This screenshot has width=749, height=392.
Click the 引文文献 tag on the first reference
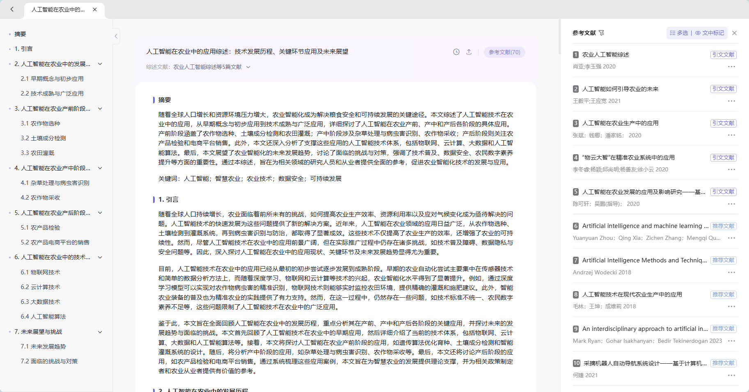pos(724,54)
